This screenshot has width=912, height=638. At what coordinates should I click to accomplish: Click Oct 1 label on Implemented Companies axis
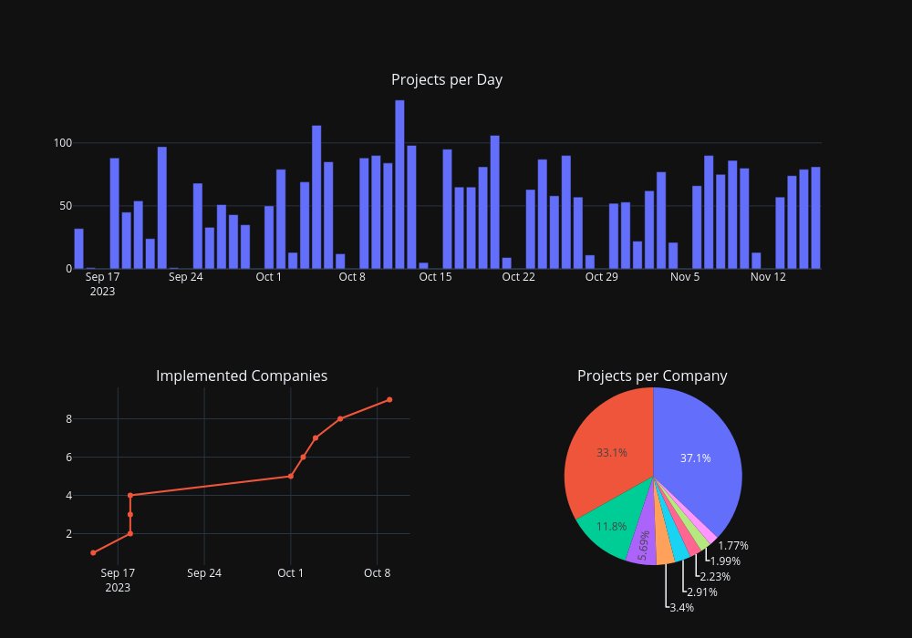[x=290, y=573]
